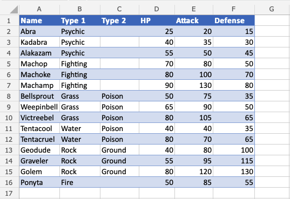Click Golem's Attack value 120
This screenshot has height=199, width=290.
click(x=194, y=171)
